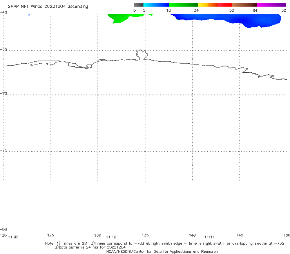The height and width of the screenshot is (254, 290).
Task: Click the color bar label '18'
Action: tap(169, 10)
